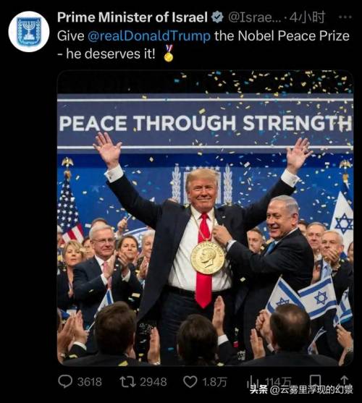Toggle the bookmark icon on the tweet
362x403 pixels.
[x=315, y=381]
